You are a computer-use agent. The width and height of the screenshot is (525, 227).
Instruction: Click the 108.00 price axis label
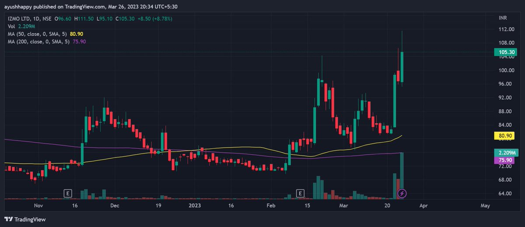point(506,43)
